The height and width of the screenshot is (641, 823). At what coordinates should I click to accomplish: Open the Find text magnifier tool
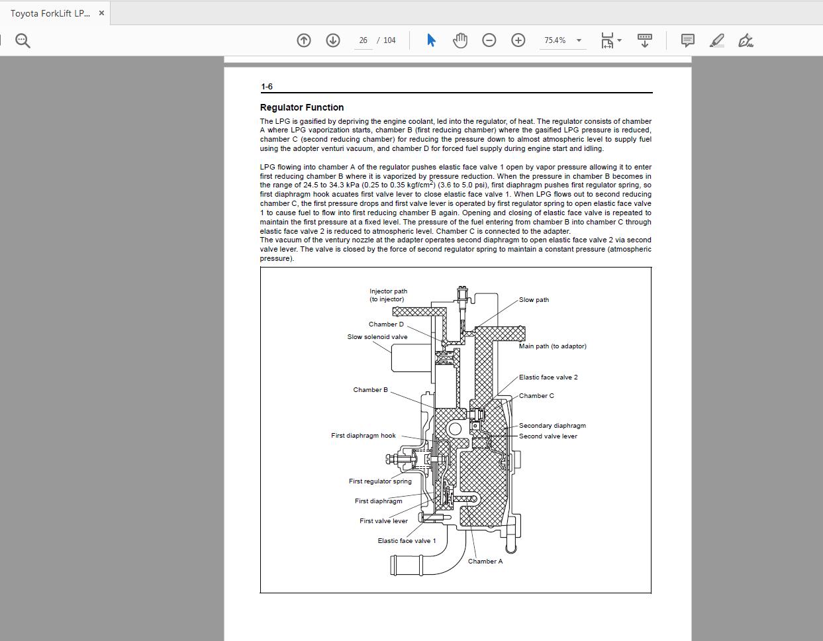click(x=23, y=41)
